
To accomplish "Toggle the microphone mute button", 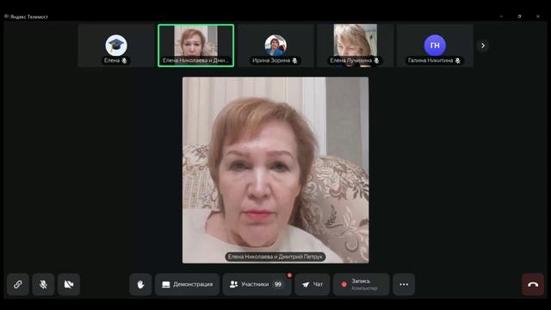I will click(x=43, y=284).
